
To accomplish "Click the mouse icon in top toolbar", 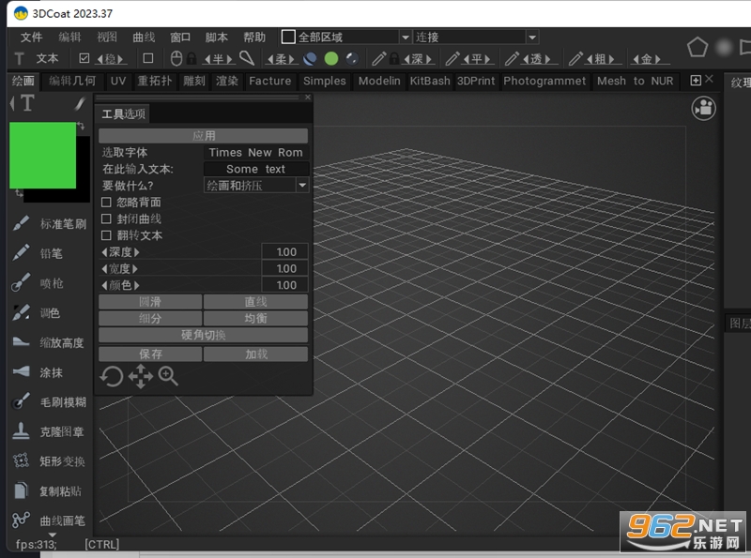I will click(176, 58).
